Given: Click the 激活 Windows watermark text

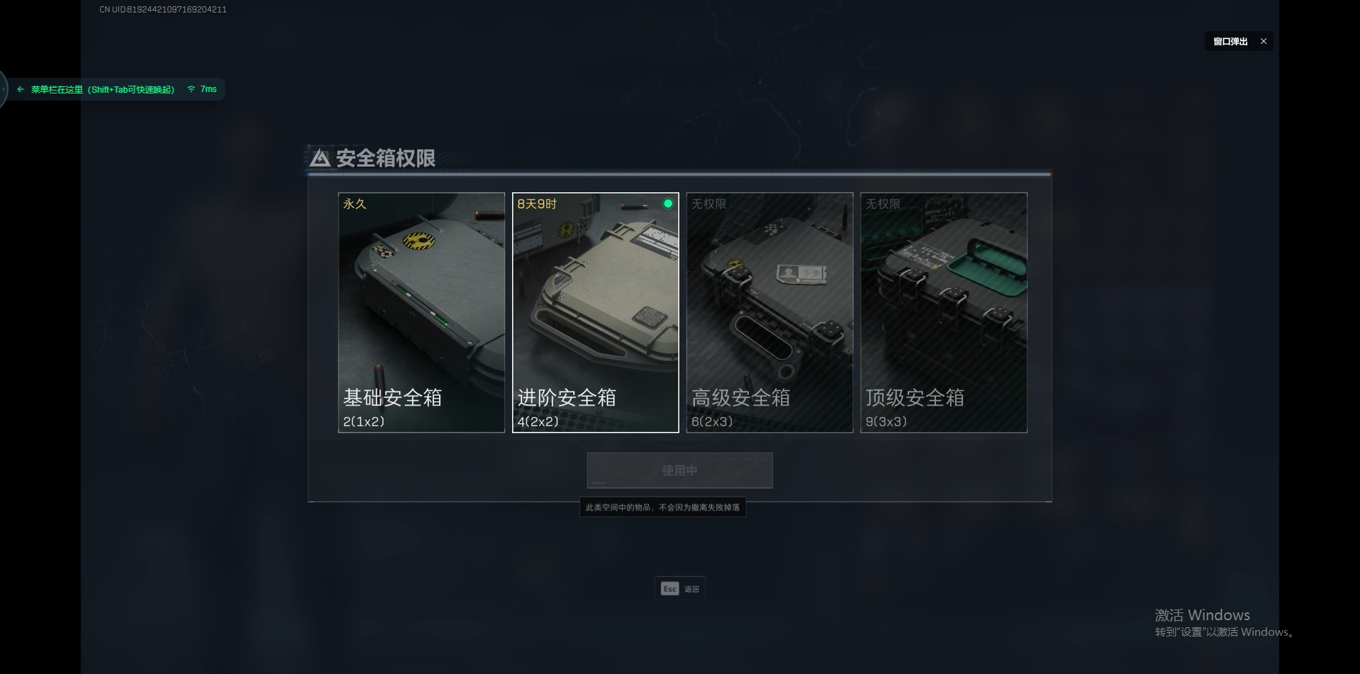Looking at the screenshot, I should pos(1202,615).
